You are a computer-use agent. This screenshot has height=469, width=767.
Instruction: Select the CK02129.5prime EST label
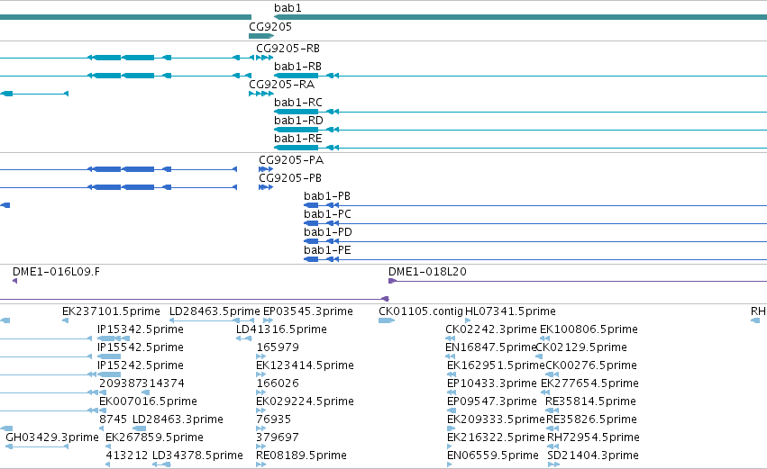581,347
